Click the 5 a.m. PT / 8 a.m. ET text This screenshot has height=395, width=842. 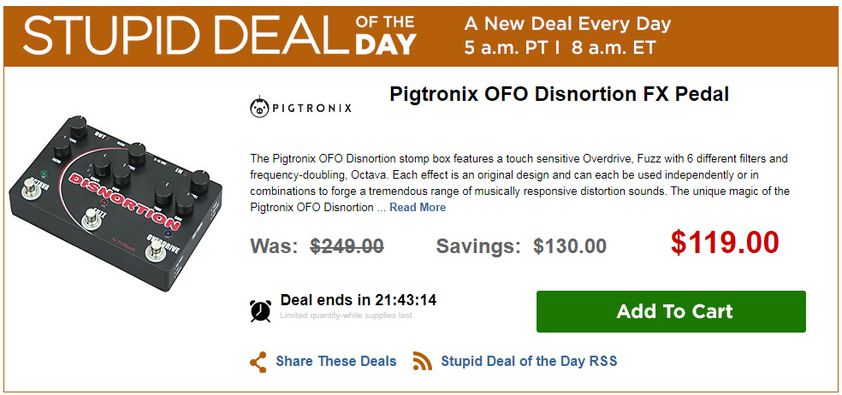pyautogui.click(x=560, y=47)
